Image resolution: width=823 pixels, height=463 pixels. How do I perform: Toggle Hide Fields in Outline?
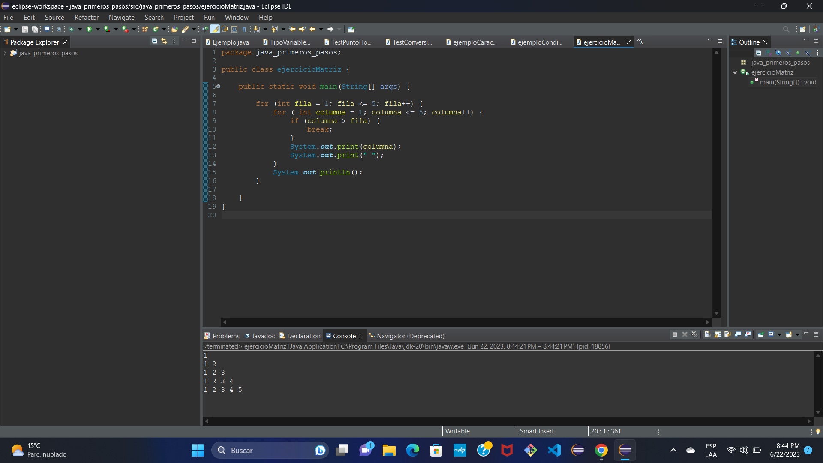pyautogui.click(x=778, y=53)
